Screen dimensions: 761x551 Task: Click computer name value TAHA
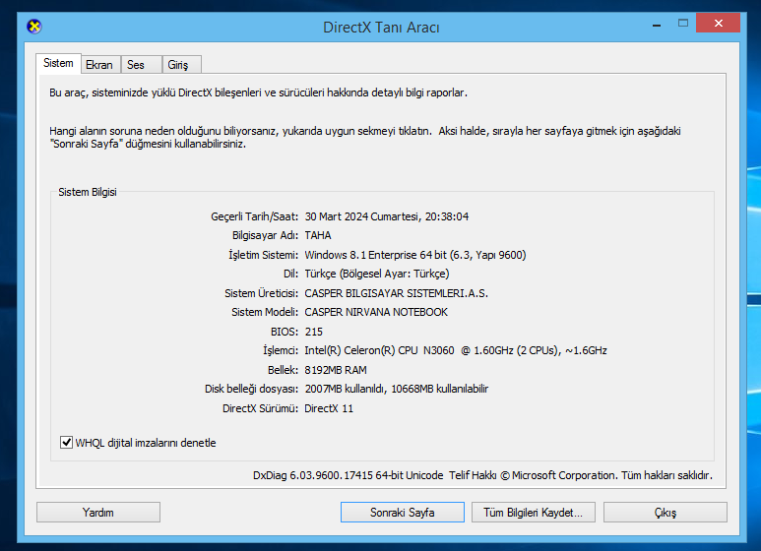point(318,235)
